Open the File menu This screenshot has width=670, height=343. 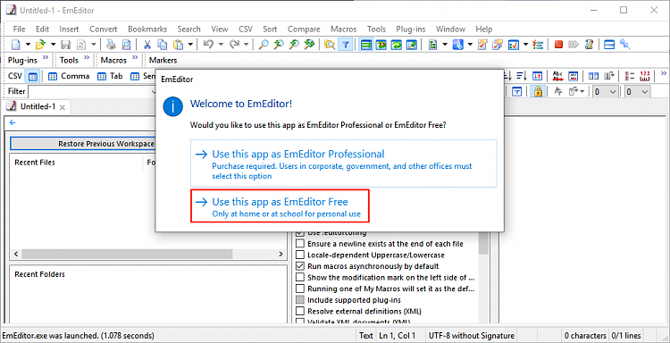20,29
